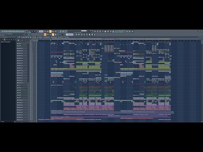Image resolution: width=203 pixels, height=152 pixels.
Task: Toggle the metronome icon
Action: coord(45,32)
